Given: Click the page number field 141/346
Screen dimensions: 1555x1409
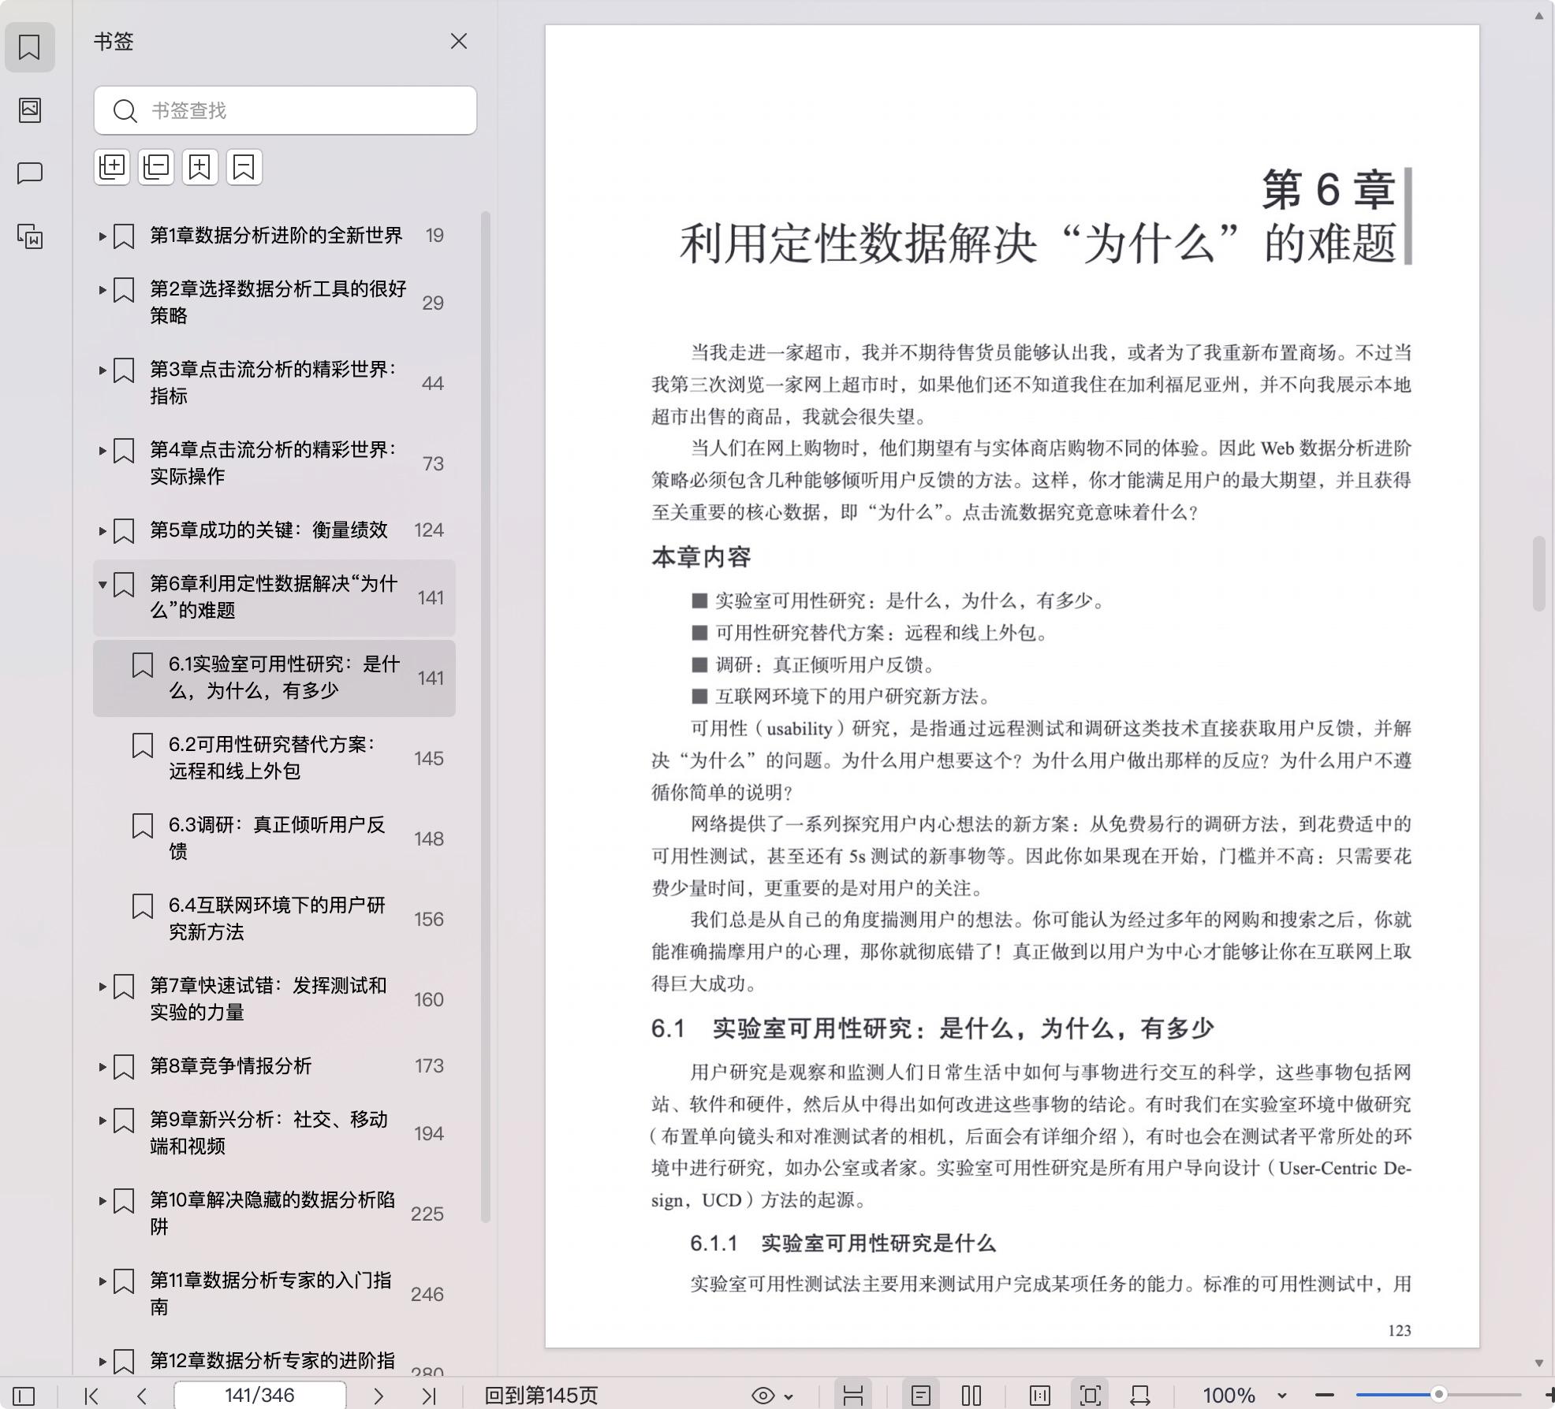Looking at the screenshot, I should tap(259, 1396).
